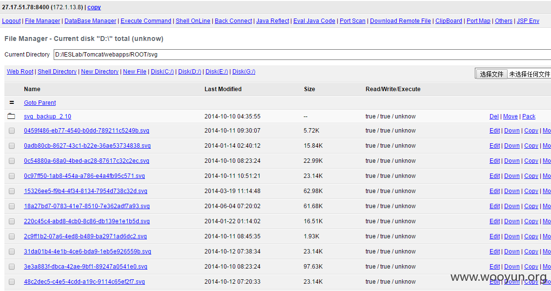Go to Shell Directory
This screenshot has height=291, width=551.
click(57, 71)
